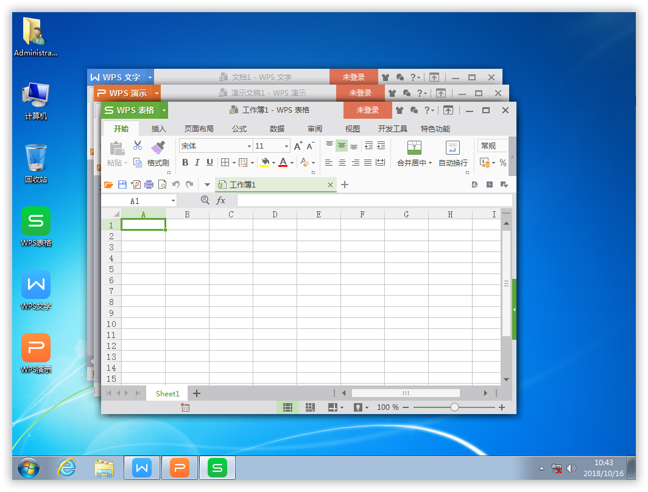Increase font size with the A+ icon
The image size is (648, 492).
[x=298, y=146]
